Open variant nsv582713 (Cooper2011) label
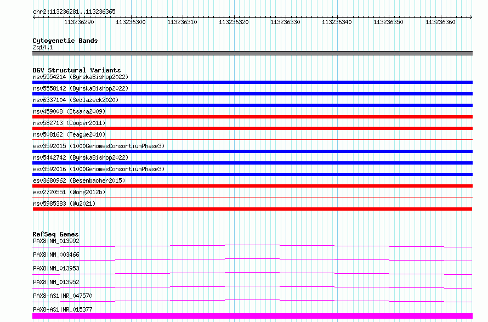Screen dimensions: 488x322 point(69,123)
